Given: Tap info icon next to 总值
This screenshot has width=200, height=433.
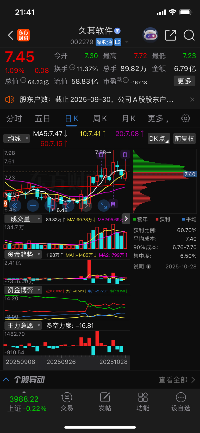Looking at the screenshot, I should 23,80.
